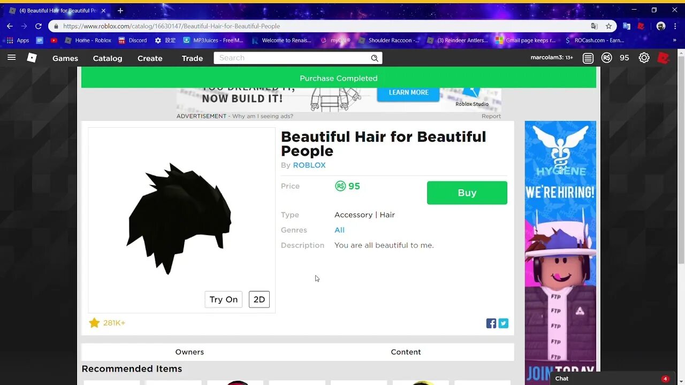Open a new browser tab
685x385 pixels.
120,11
